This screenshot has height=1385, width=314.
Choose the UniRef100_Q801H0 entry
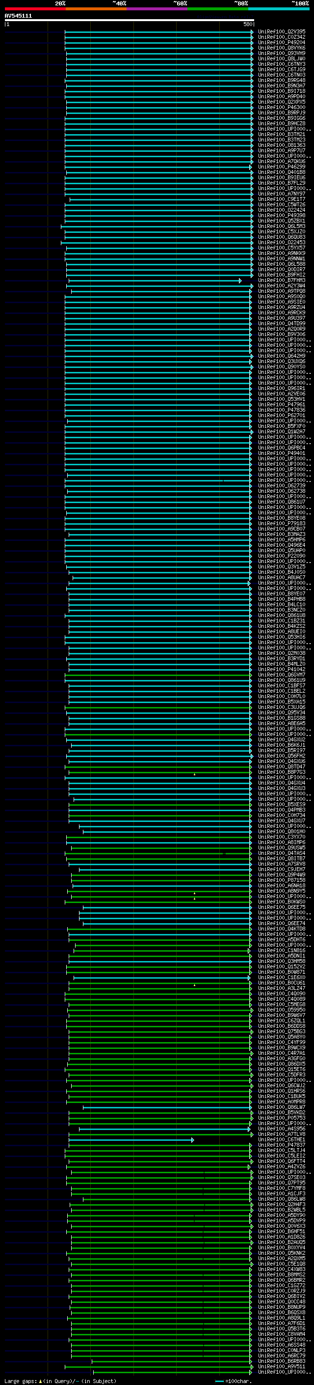pos(282,832)
